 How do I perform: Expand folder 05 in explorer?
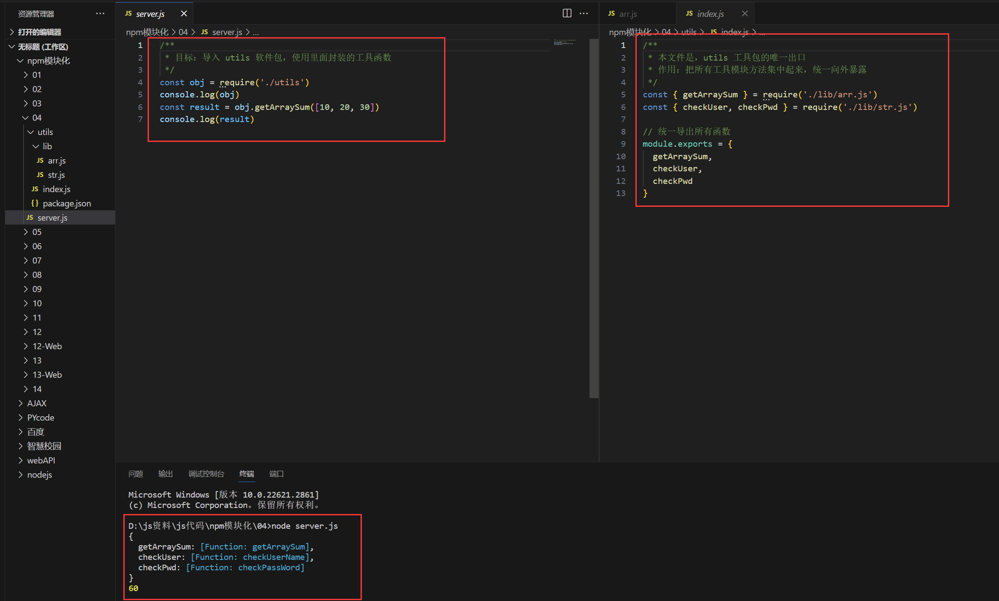tap(60, 232)
